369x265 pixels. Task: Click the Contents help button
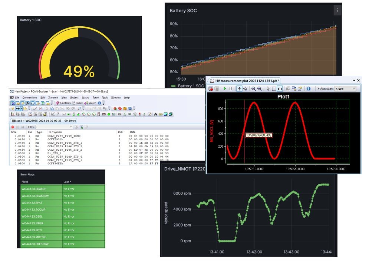63,103
